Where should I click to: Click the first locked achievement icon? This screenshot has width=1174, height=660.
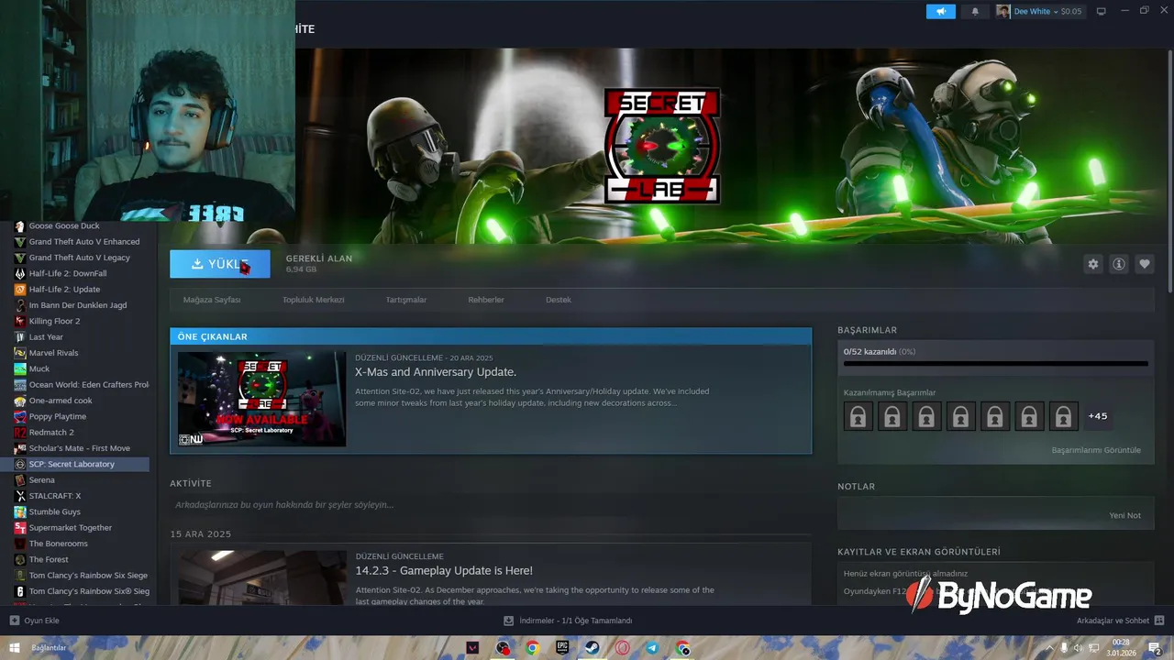858,416
